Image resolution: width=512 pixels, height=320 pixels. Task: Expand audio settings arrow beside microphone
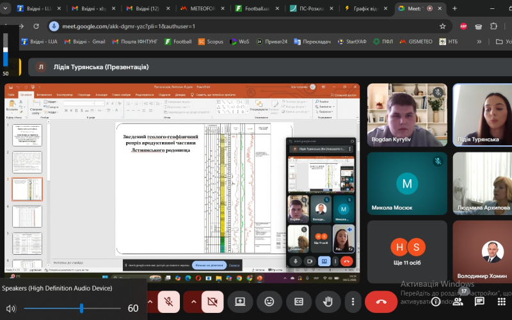150,301
